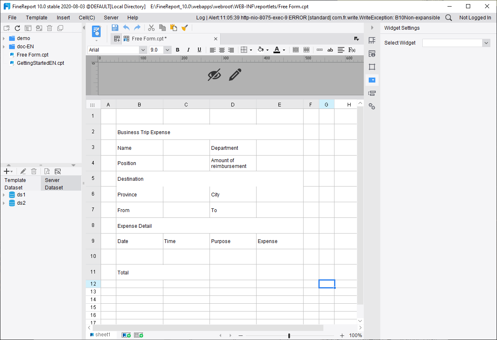Toggle the hidden-eye icon in the header area
The height and width of the screenshot is (340, 497).
pos(214,75)
